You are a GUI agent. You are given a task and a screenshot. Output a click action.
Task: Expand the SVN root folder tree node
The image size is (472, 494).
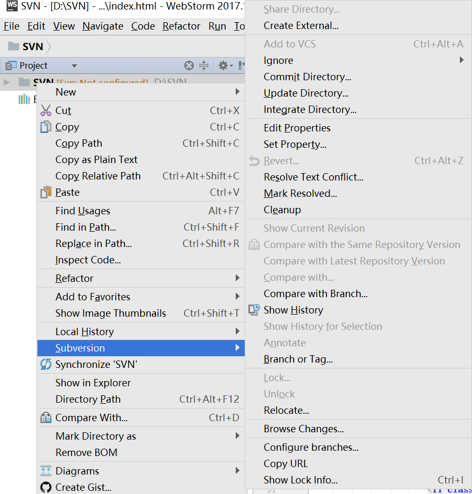pyautogui.click(x=6, y=82)
